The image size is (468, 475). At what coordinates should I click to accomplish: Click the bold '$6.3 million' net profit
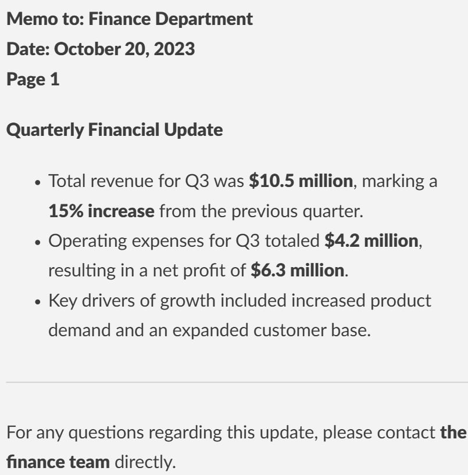click(x=298, y=270)
